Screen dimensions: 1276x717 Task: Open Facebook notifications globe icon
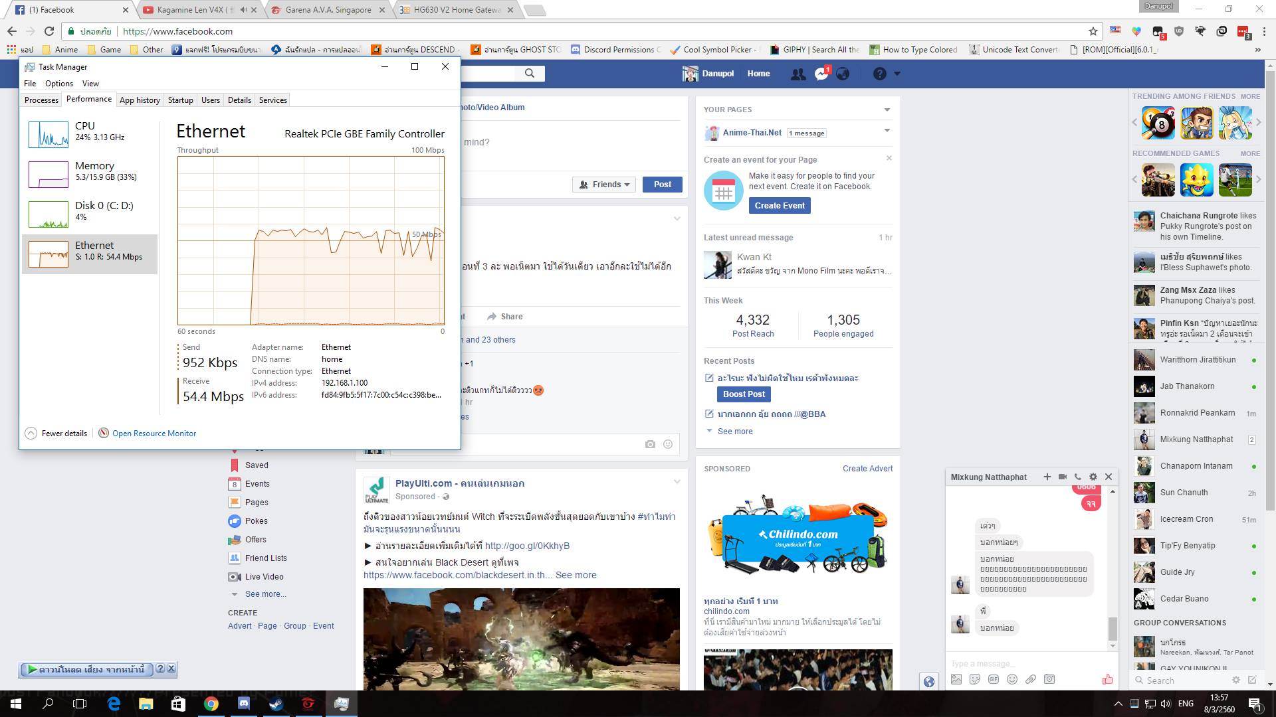843,74
